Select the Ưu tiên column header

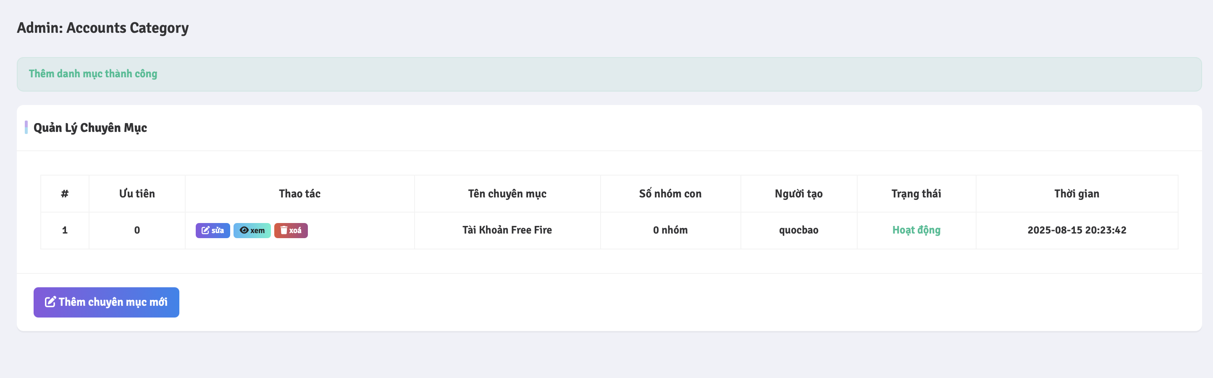pyautogui.click(x=137, y=194)
